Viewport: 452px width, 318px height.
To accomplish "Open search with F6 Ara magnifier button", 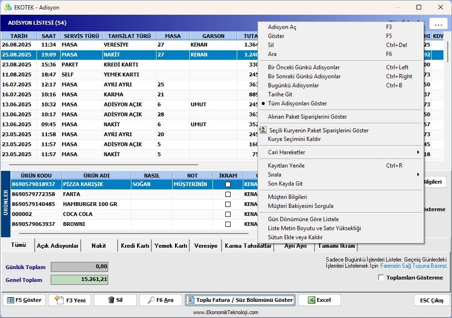I will 161,300.
